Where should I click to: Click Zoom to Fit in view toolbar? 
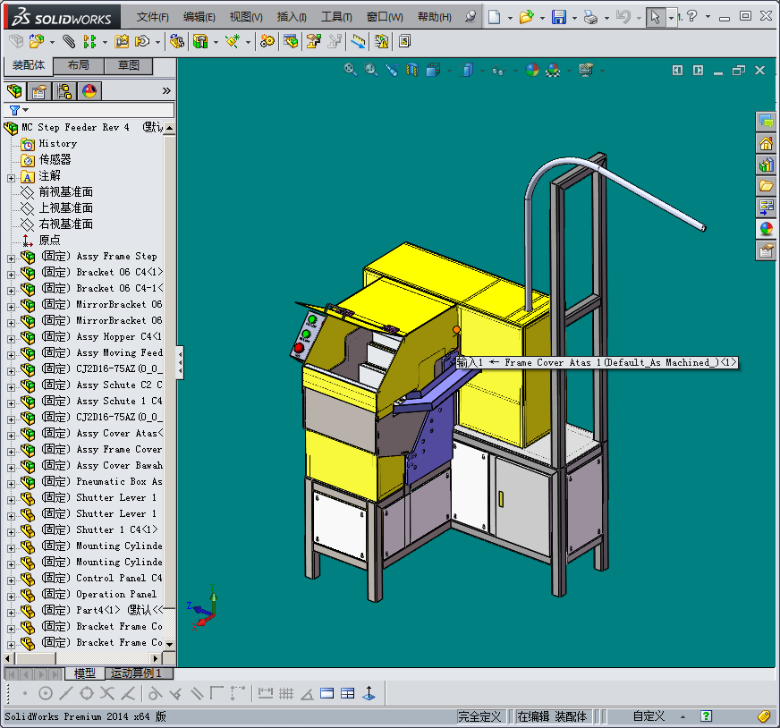[351, 70]
